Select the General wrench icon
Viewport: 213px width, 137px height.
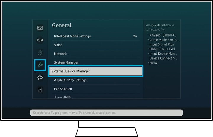(x=40, y=65)
